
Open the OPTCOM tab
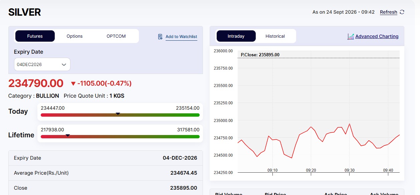116,36
